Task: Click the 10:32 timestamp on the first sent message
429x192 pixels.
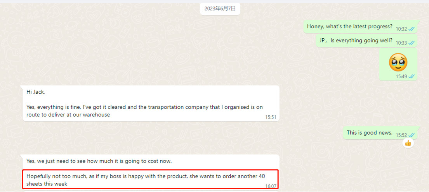Action: click(401, 29)
